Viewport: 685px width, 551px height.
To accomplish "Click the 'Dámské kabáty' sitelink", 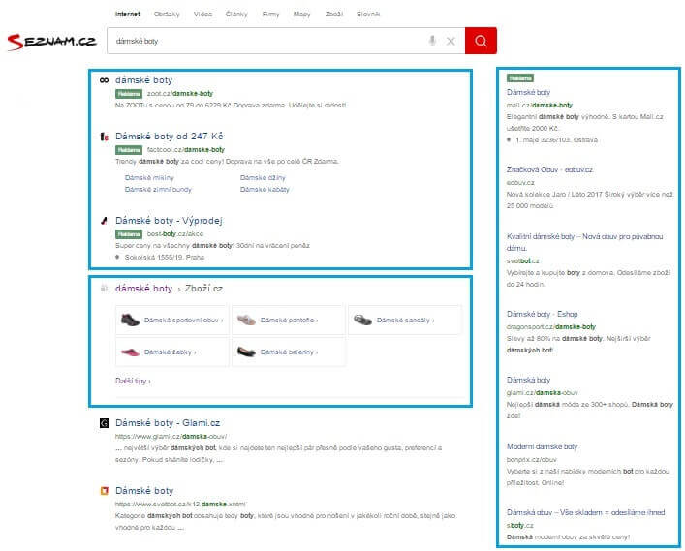I will click(x=265, y=190).
